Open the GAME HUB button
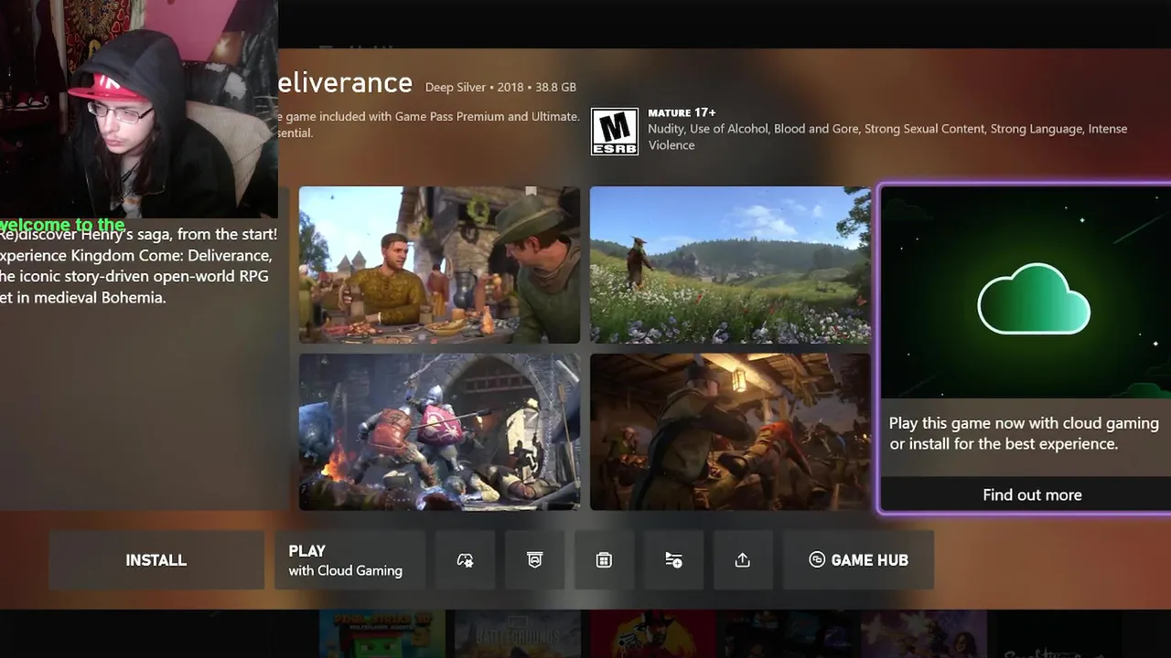 [858, 560]
